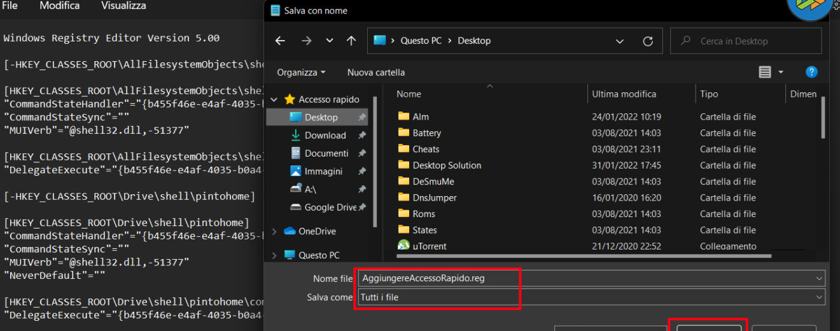840x331 pixels.
Task: Select the Download folder in sidebar
Action: pos(325,135)
